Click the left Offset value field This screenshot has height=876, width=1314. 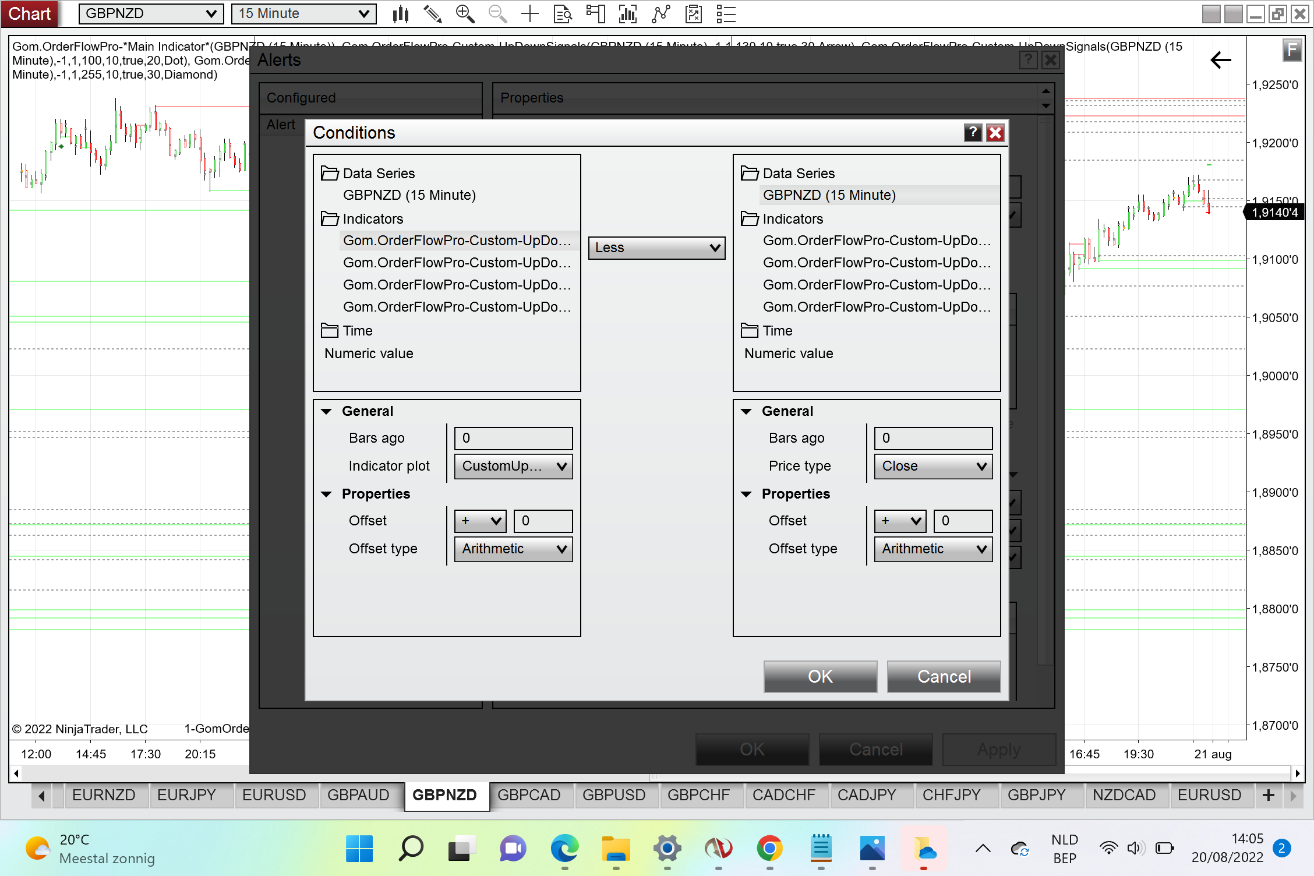pyautogui.click(x=543, y=521)
